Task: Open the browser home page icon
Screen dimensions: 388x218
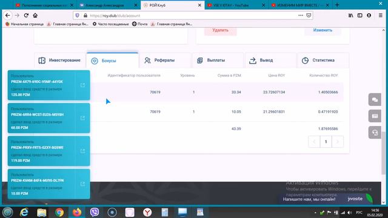Action: 35,15
